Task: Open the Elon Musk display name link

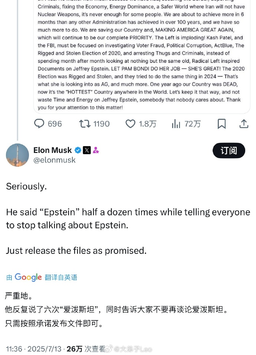Action: (53, 150)
